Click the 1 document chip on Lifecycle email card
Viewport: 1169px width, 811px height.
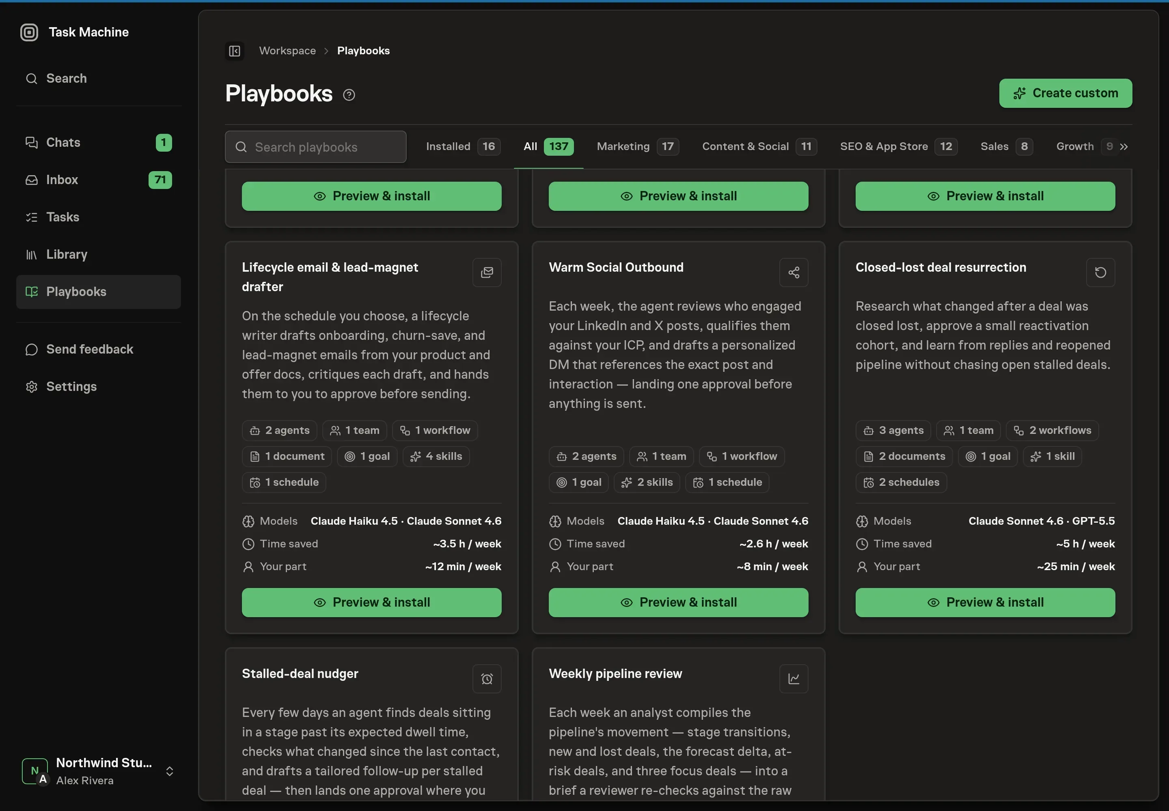click(287, 457)
